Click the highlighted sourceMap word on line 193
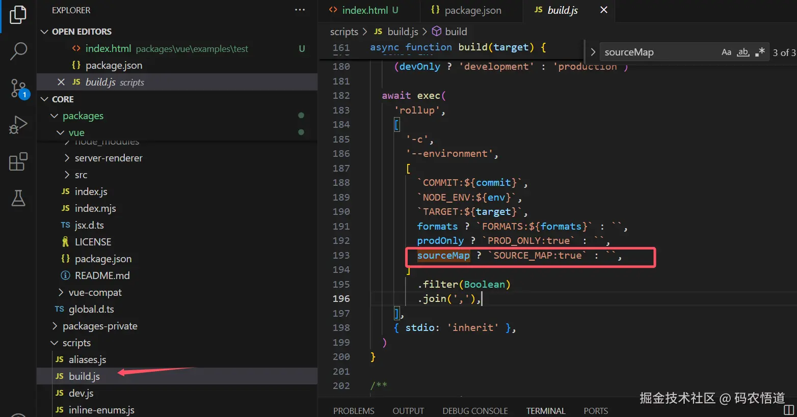Image resolution: width=797 pixels, height=417 pixels. (x=443, y=256)
